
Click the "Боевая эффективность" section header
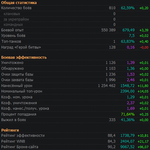click(24, 57)
